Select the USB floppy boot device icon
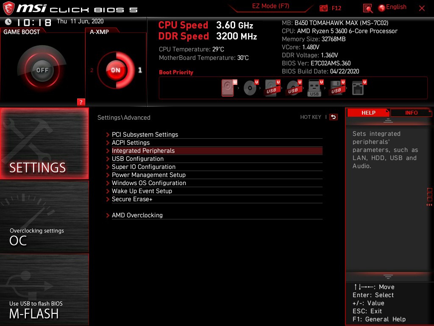Image resolution: width=434 pixels, height=326 pixels. 337,88
